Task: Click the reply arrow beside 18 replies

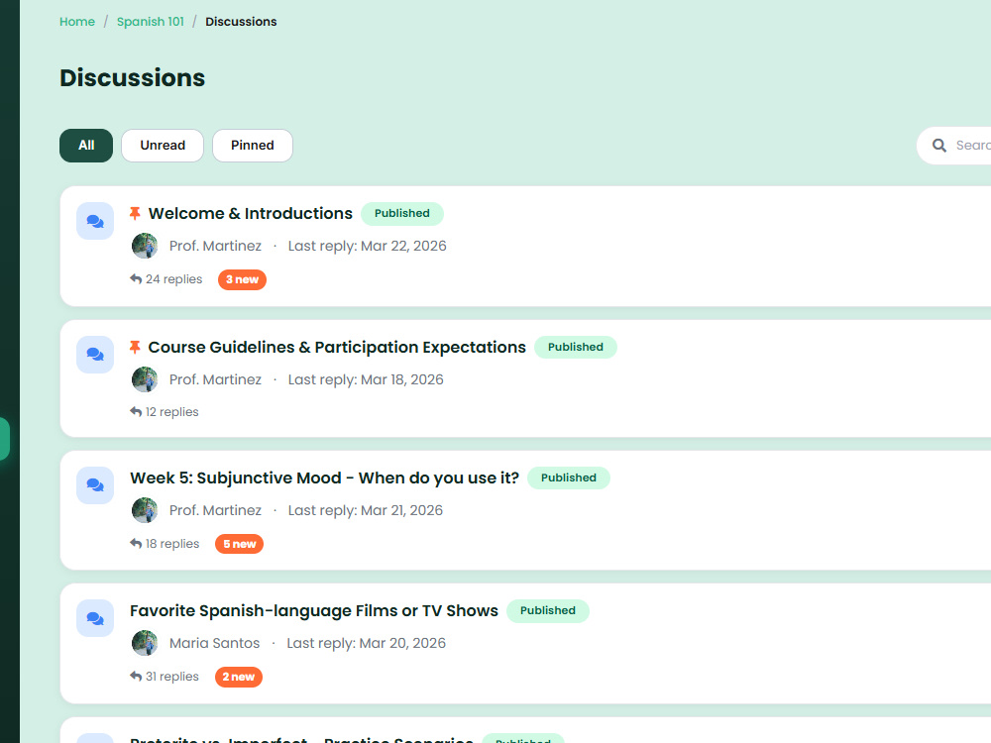Action: [x=136, y=543]
